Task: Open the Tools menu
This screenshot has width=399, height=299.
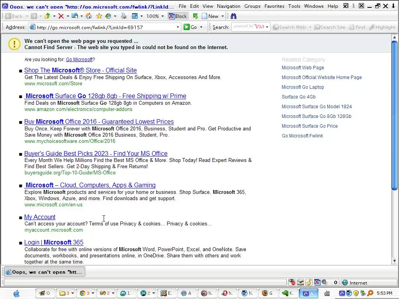Action: (x=294, y=6)
